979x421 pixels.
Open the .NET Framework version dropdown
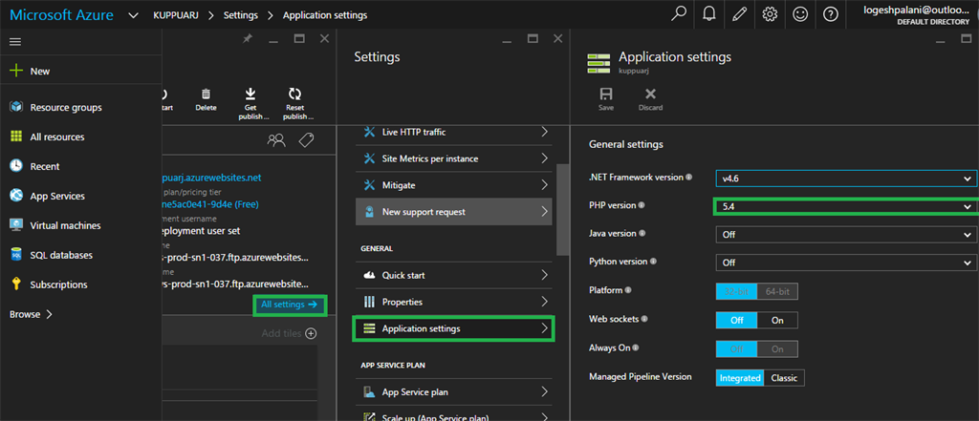click(846, 179)
